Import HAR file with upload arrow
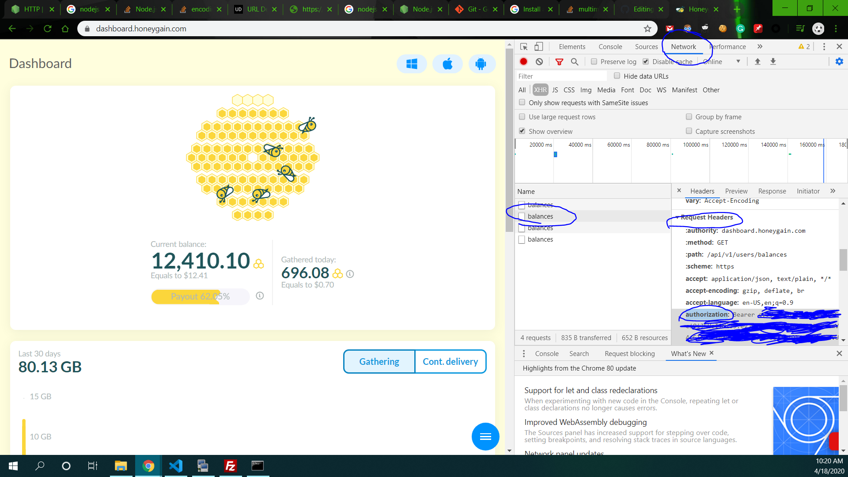848x477 pixels. [757, 61]
